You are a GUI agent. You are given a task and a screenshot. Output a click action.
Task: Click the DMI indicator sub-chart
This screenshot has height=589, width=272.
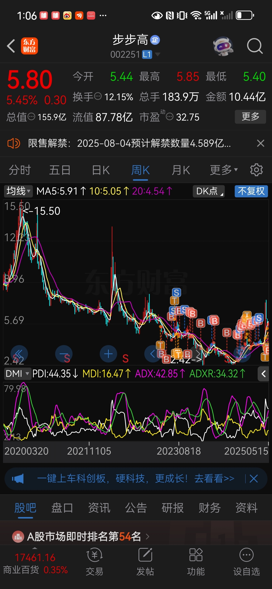136,412
